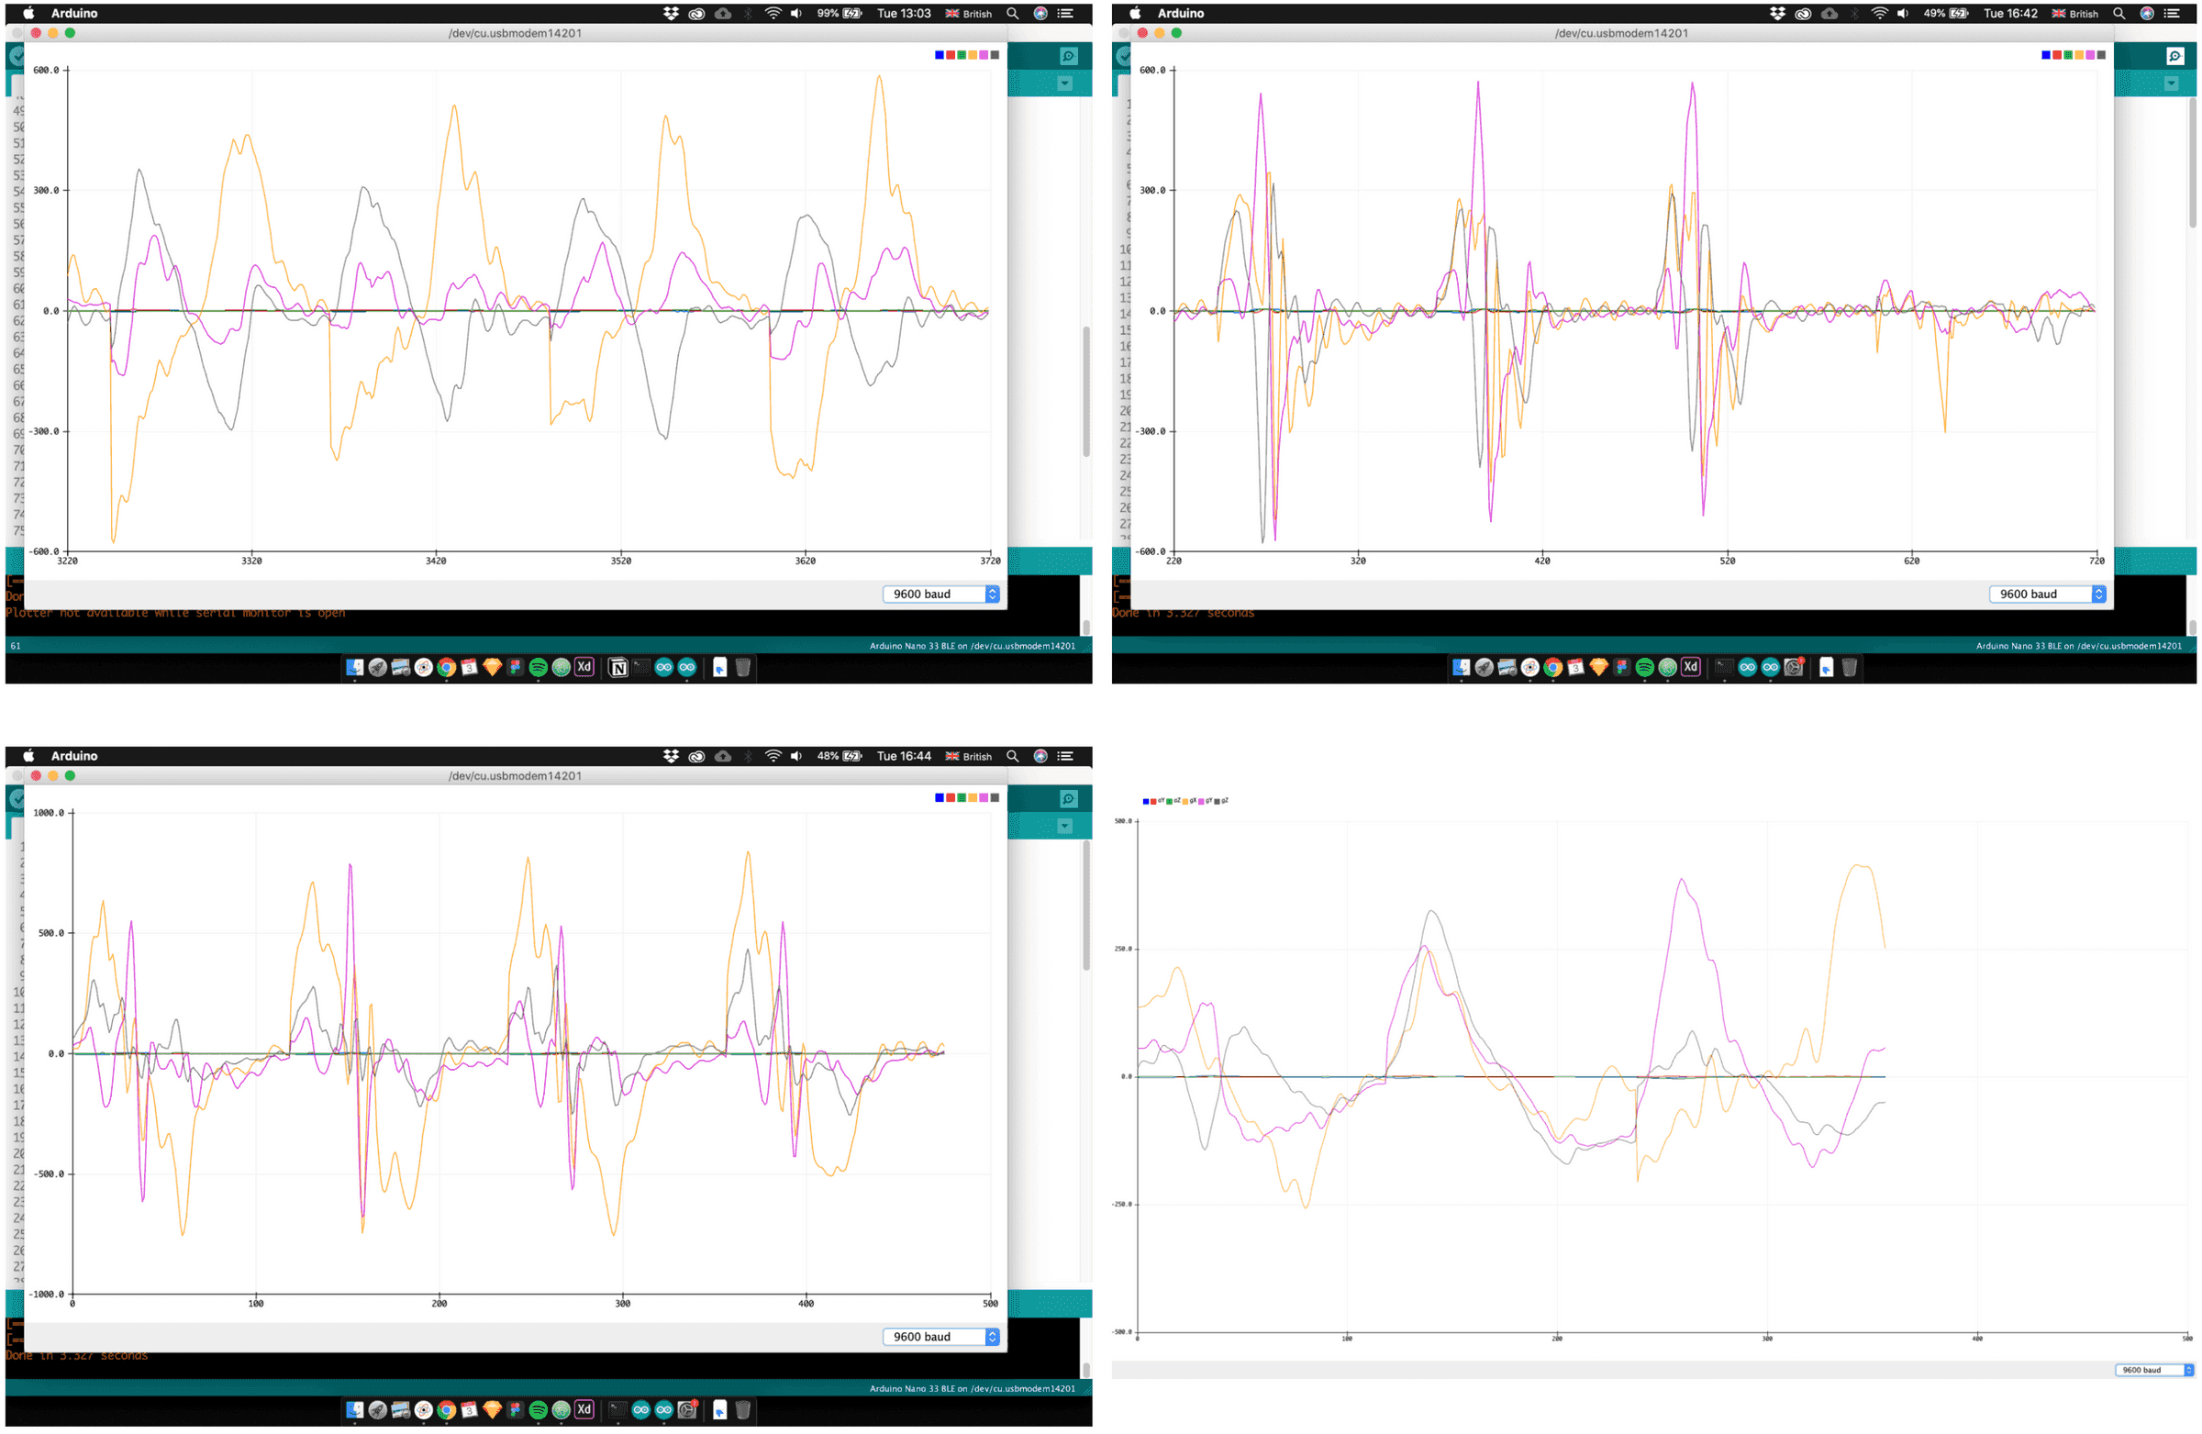The image size is (2202, 1434).
Task: Click Wi-Fi icon in the 16:44 menu bar
Action: [773, 757]
